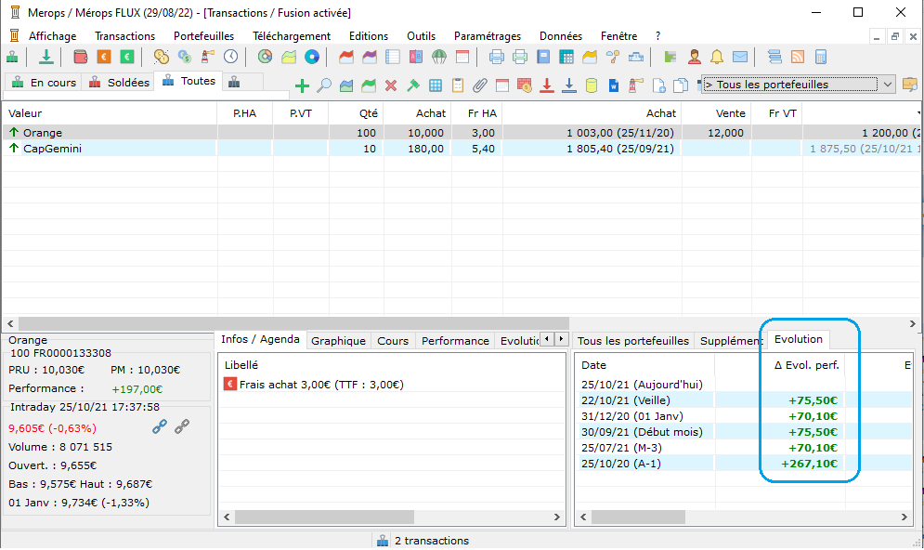Switch to the Soldées tab
This screenshot has height=550, width=924.
[x=119, y=83]
